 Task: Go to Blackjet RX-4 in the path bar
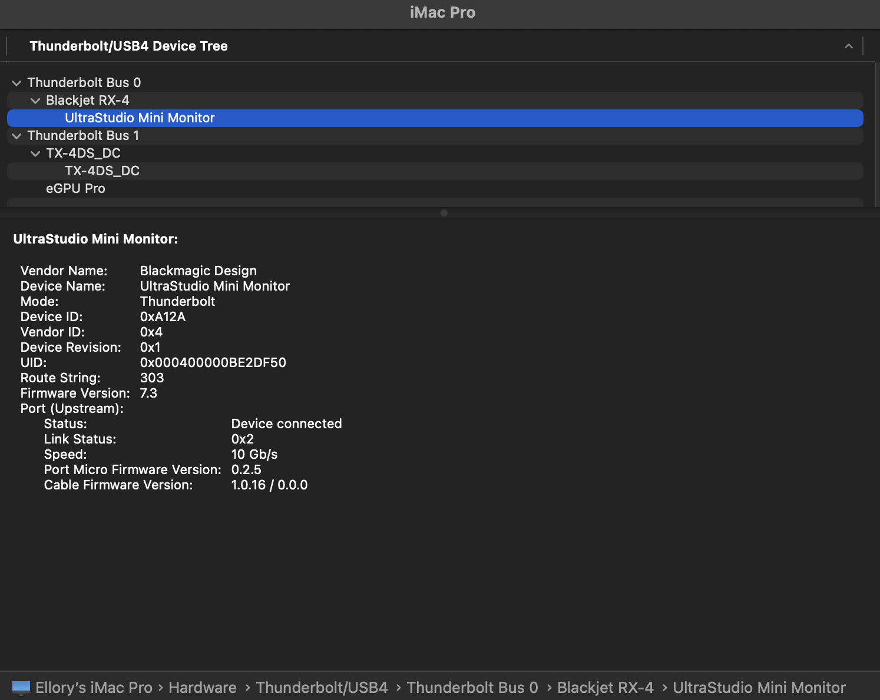click(x=606, y=688)
